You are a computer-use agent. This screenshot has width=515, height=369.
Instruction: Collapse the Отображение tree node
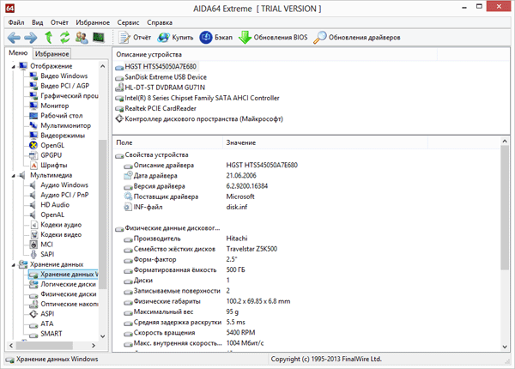(14, 67)
